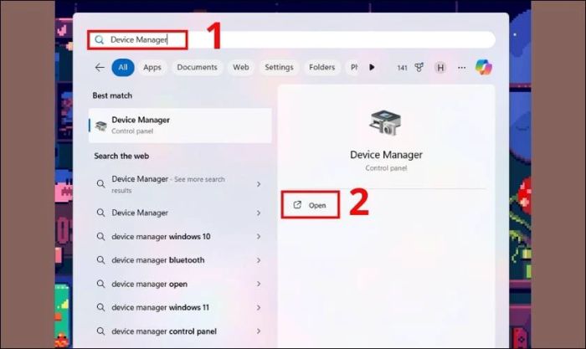This screenshot has width=586, height=349.
Task: Select device manager windows 11 suggestion
Action: (180, 307)
